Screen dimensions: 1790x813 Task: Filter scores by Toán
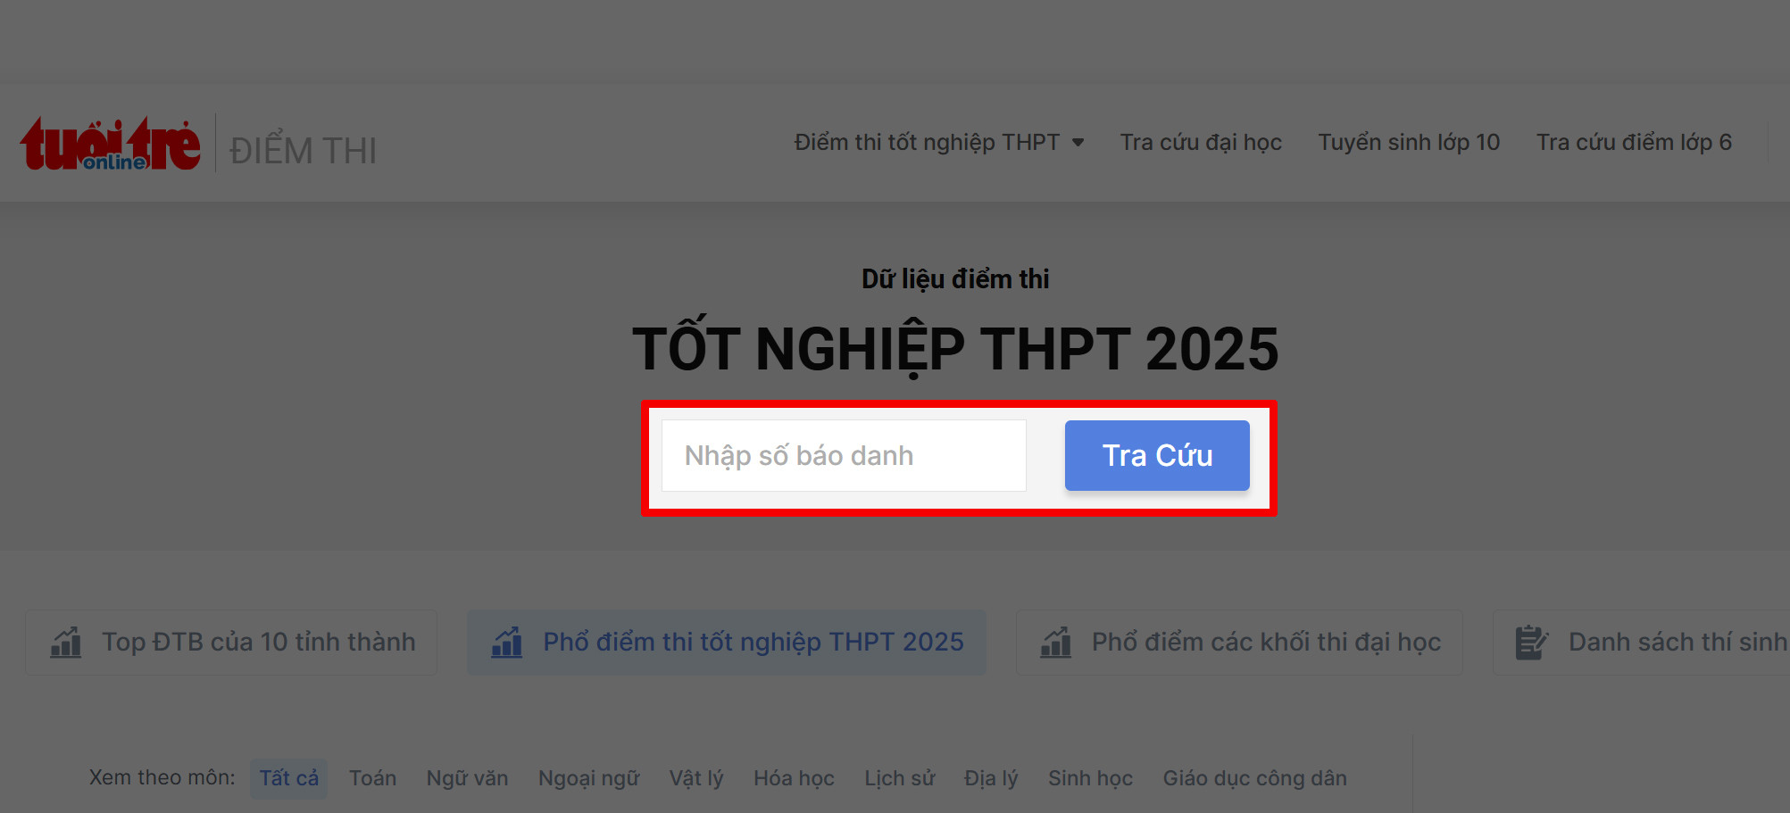tap(372, 778)
